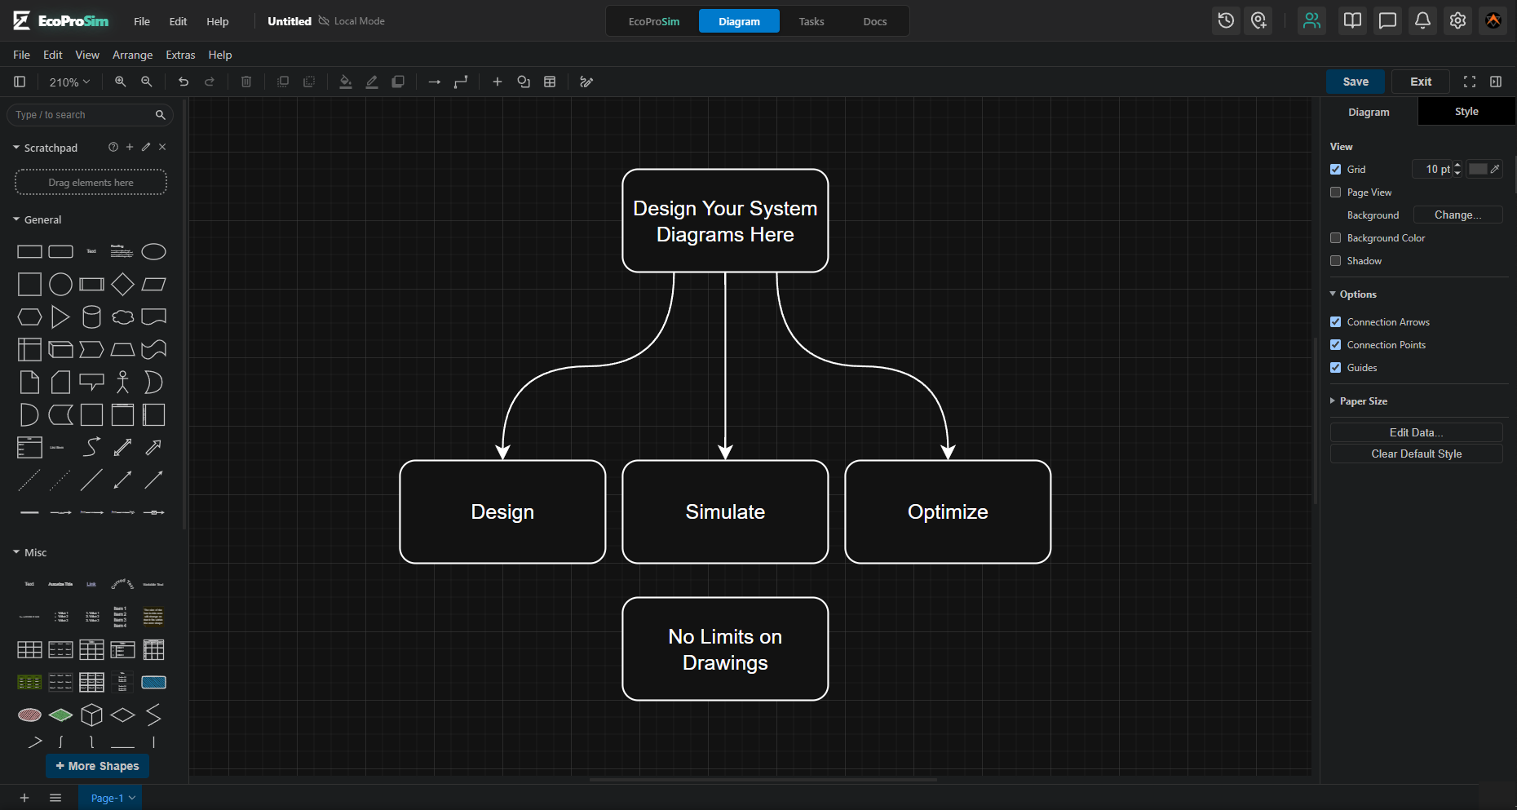This screenshot has width=1517, height=810.
Task: Click Change... background button
Action: (x=1457, y=215)
